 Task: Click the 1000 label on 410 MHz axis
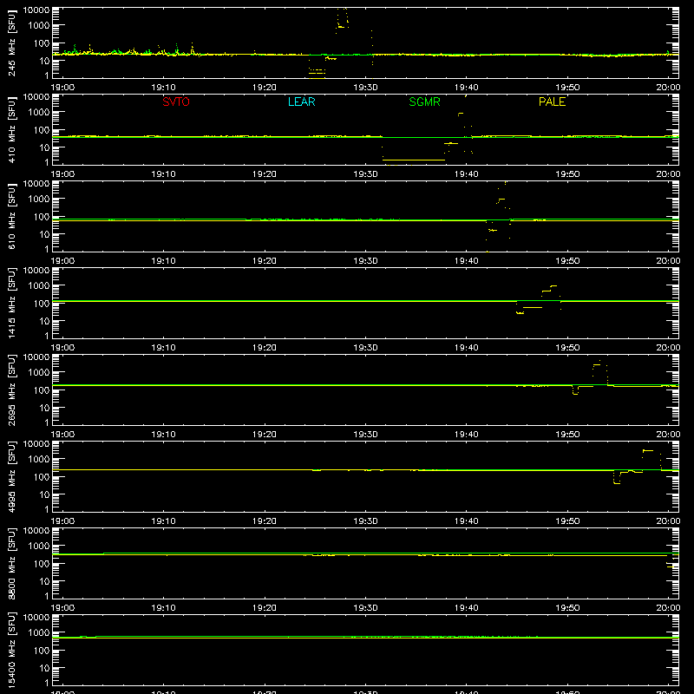point(39,112)
